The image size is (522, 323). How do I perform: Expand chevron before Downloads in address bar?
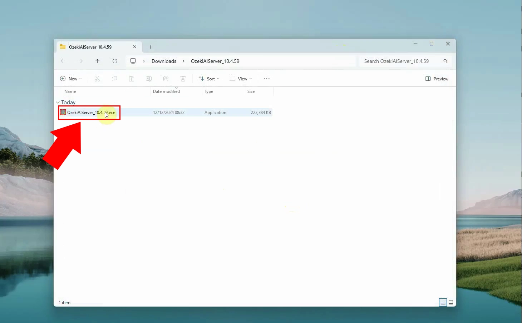144,61
